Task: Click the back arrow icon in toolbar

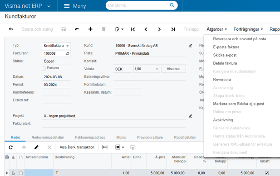Action: tap(11, 29)
